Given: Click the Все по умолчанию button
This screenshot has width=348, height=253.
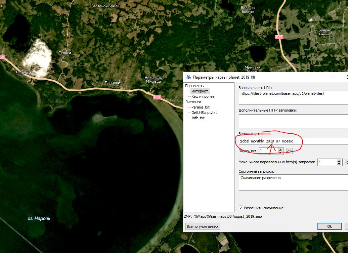Looking at the screenshot, I should pyautogui.click(x=203, y=226).
